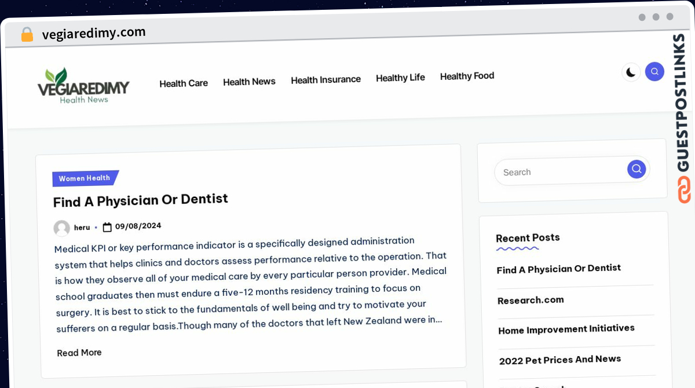The image size is (695, 388).
Task: Open Healthy Life menu
Action: 400,78
